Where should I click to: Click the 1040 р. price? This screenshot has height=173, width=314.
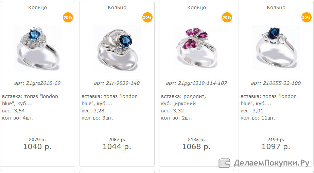(37, 147)
